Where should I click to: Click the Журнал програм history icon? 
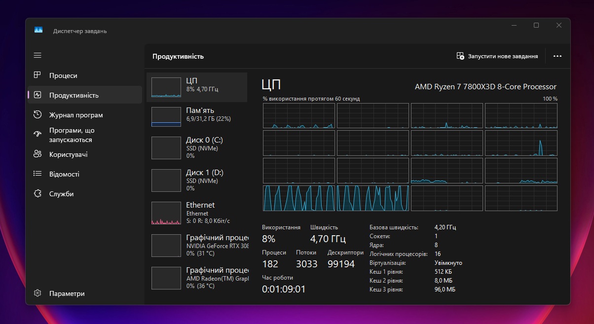(37, 114)
